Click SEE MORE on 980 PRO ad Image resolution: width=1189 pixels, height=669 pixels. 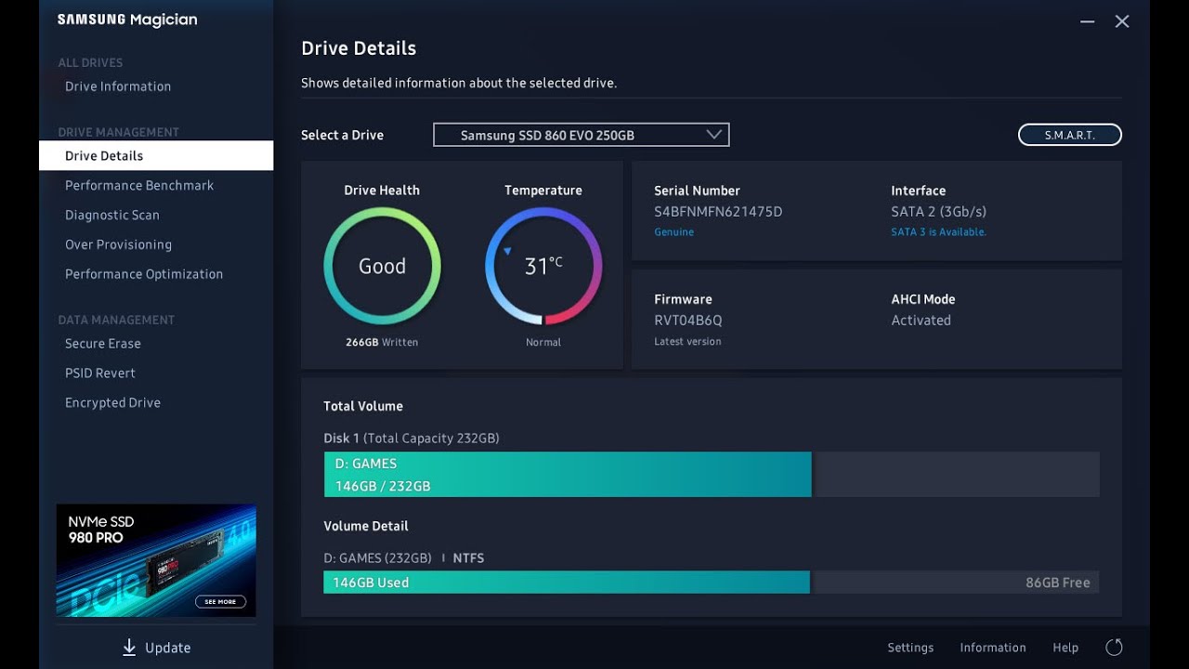click(x=220, y=601)
